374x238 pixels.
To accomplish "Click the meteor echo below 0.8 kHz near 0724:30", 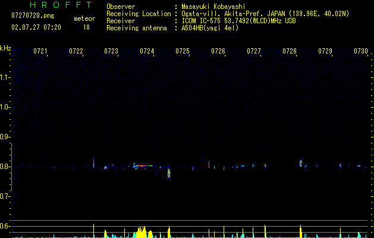I will 169,173.
